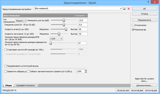The image size is (160, 94).
Task: Click the first 00:04:48,866 status field
Action: [137, 91]
